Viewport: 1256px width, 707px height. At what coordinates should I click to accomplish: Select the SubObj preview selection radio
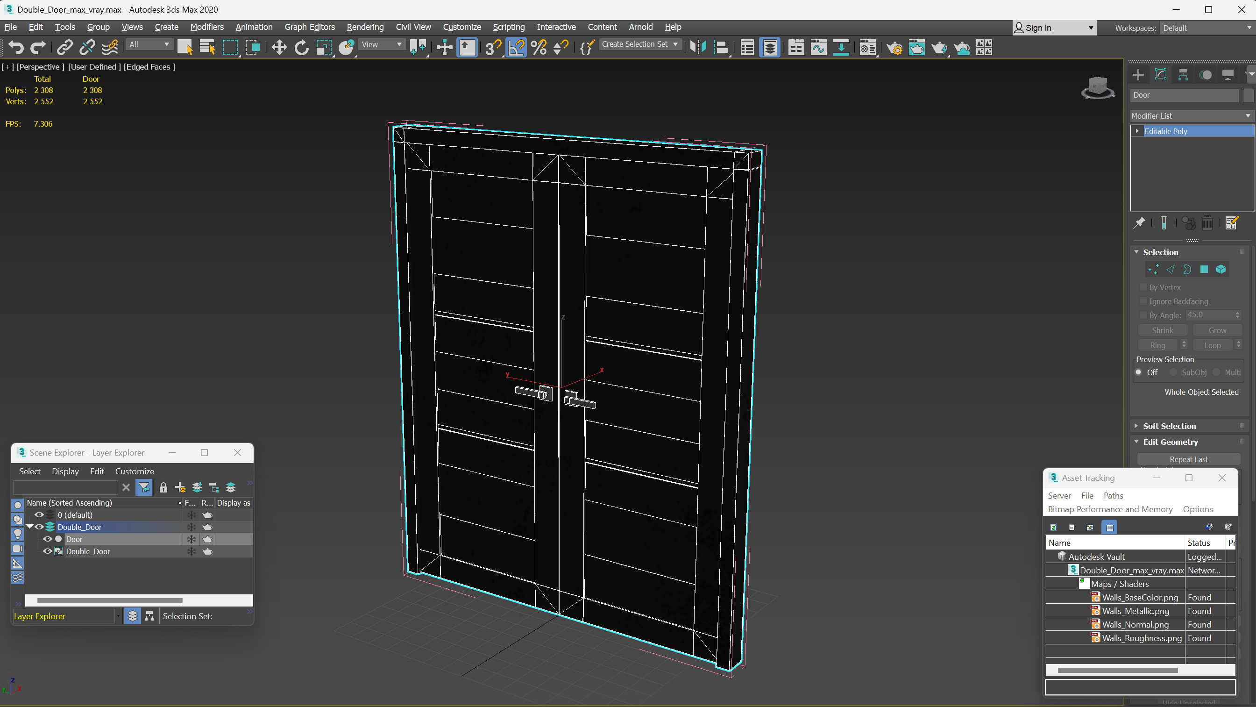[x=1173, y=372]
